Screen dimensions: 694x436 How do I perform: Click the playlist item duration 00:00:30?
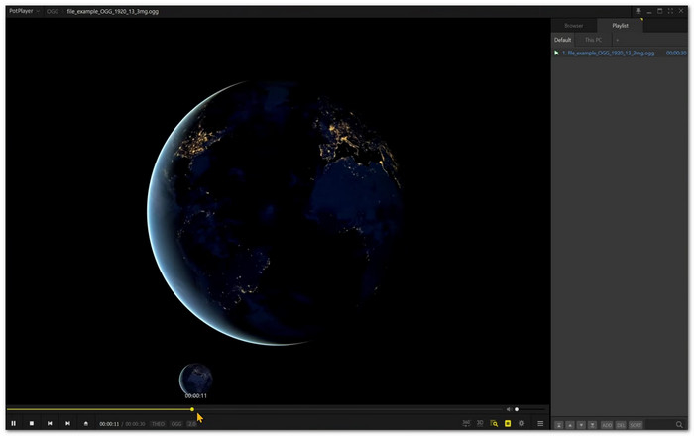click(x=676, y=54)
